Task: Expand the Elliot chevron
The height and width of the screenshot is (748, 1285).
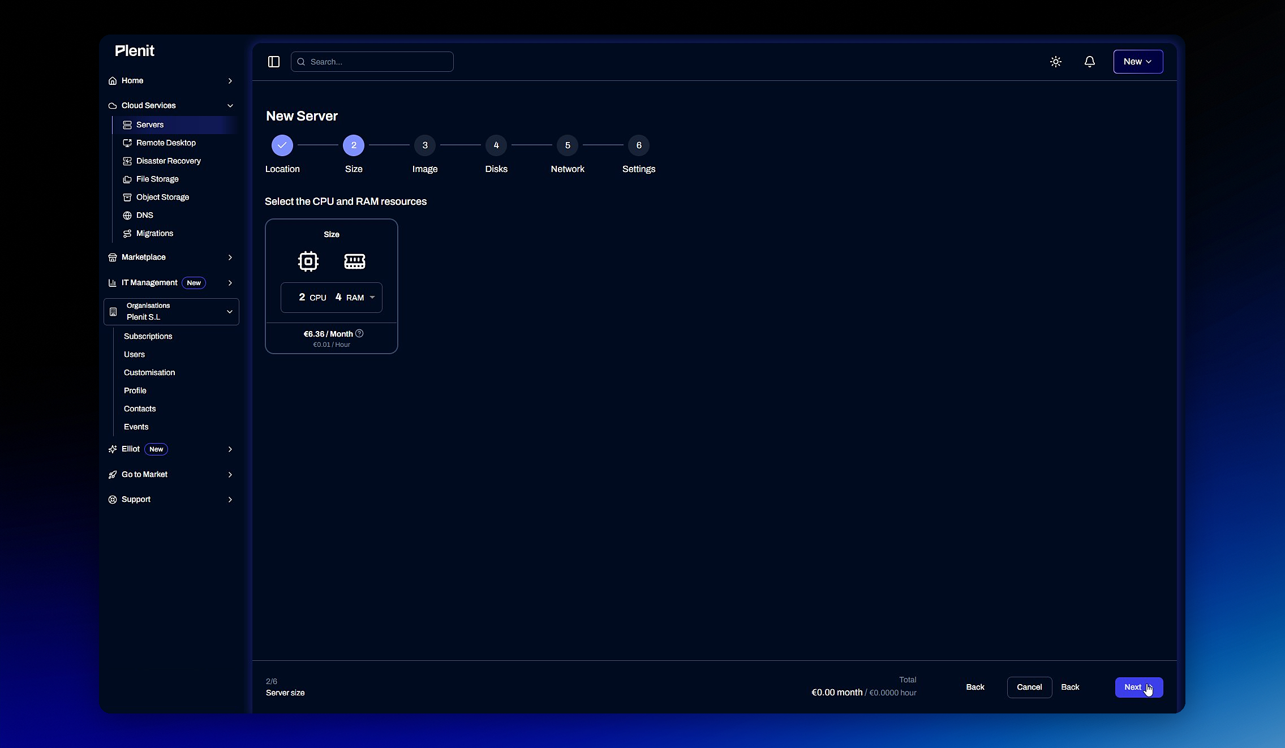Action: click(x=230, y=449)
